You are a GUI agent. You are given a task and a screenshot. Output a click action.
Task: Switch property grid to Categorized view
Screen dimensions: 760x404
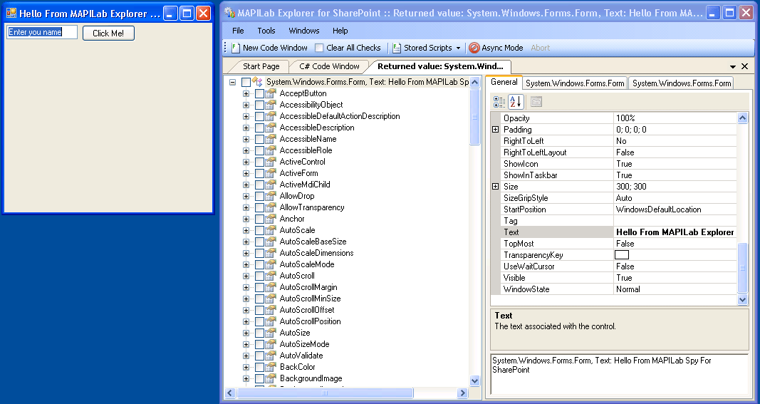[499, 101]
